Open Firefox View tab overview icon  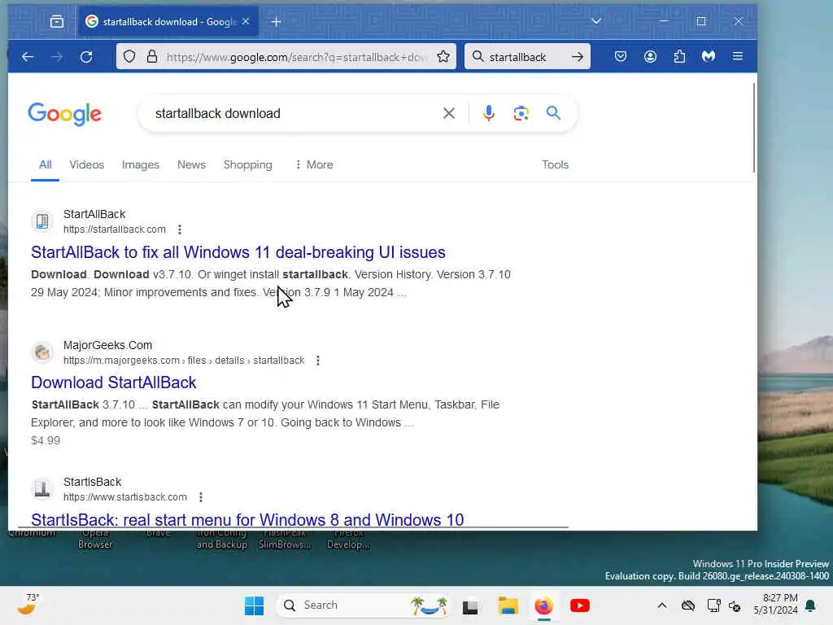[57, 22]
